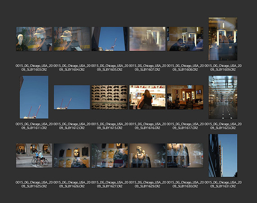Click the filename label ending 5L8Y1604.CR2
Screen dimensions: 257x203
pyautogui.click(x=72, y=68)
